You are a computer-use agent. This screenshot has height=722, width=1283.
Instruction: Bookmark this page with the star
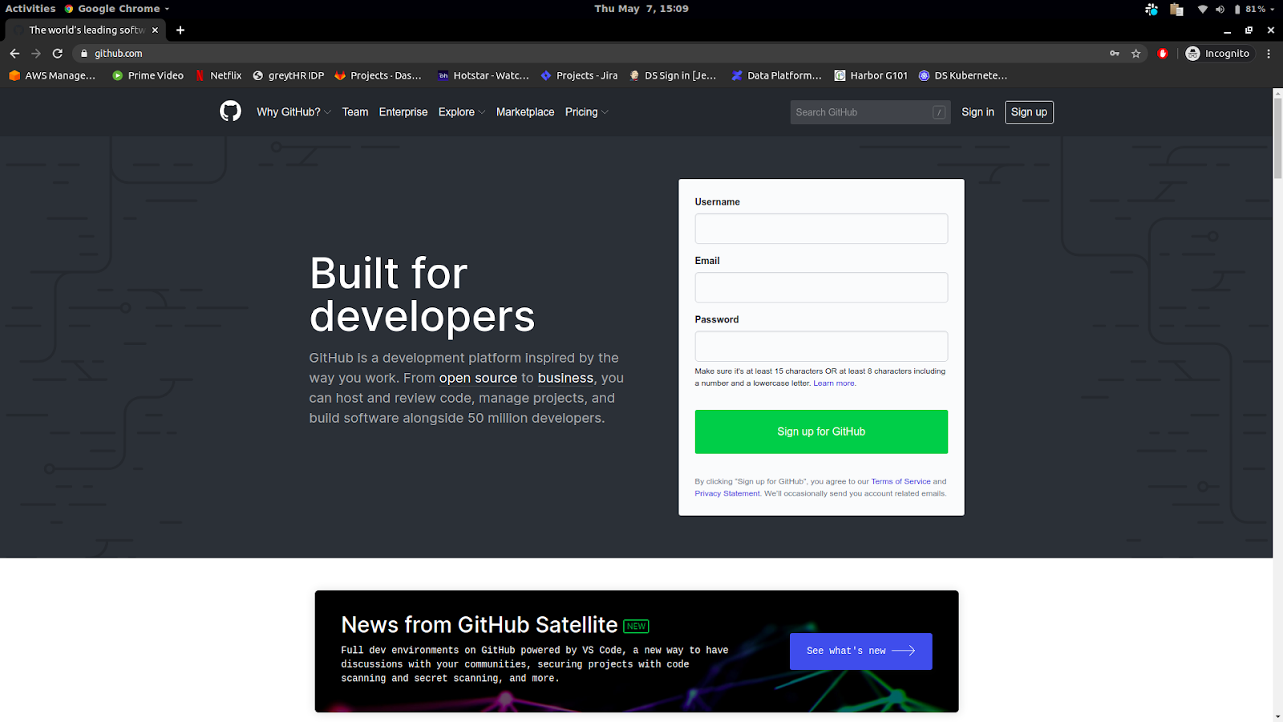(1136, 53)
